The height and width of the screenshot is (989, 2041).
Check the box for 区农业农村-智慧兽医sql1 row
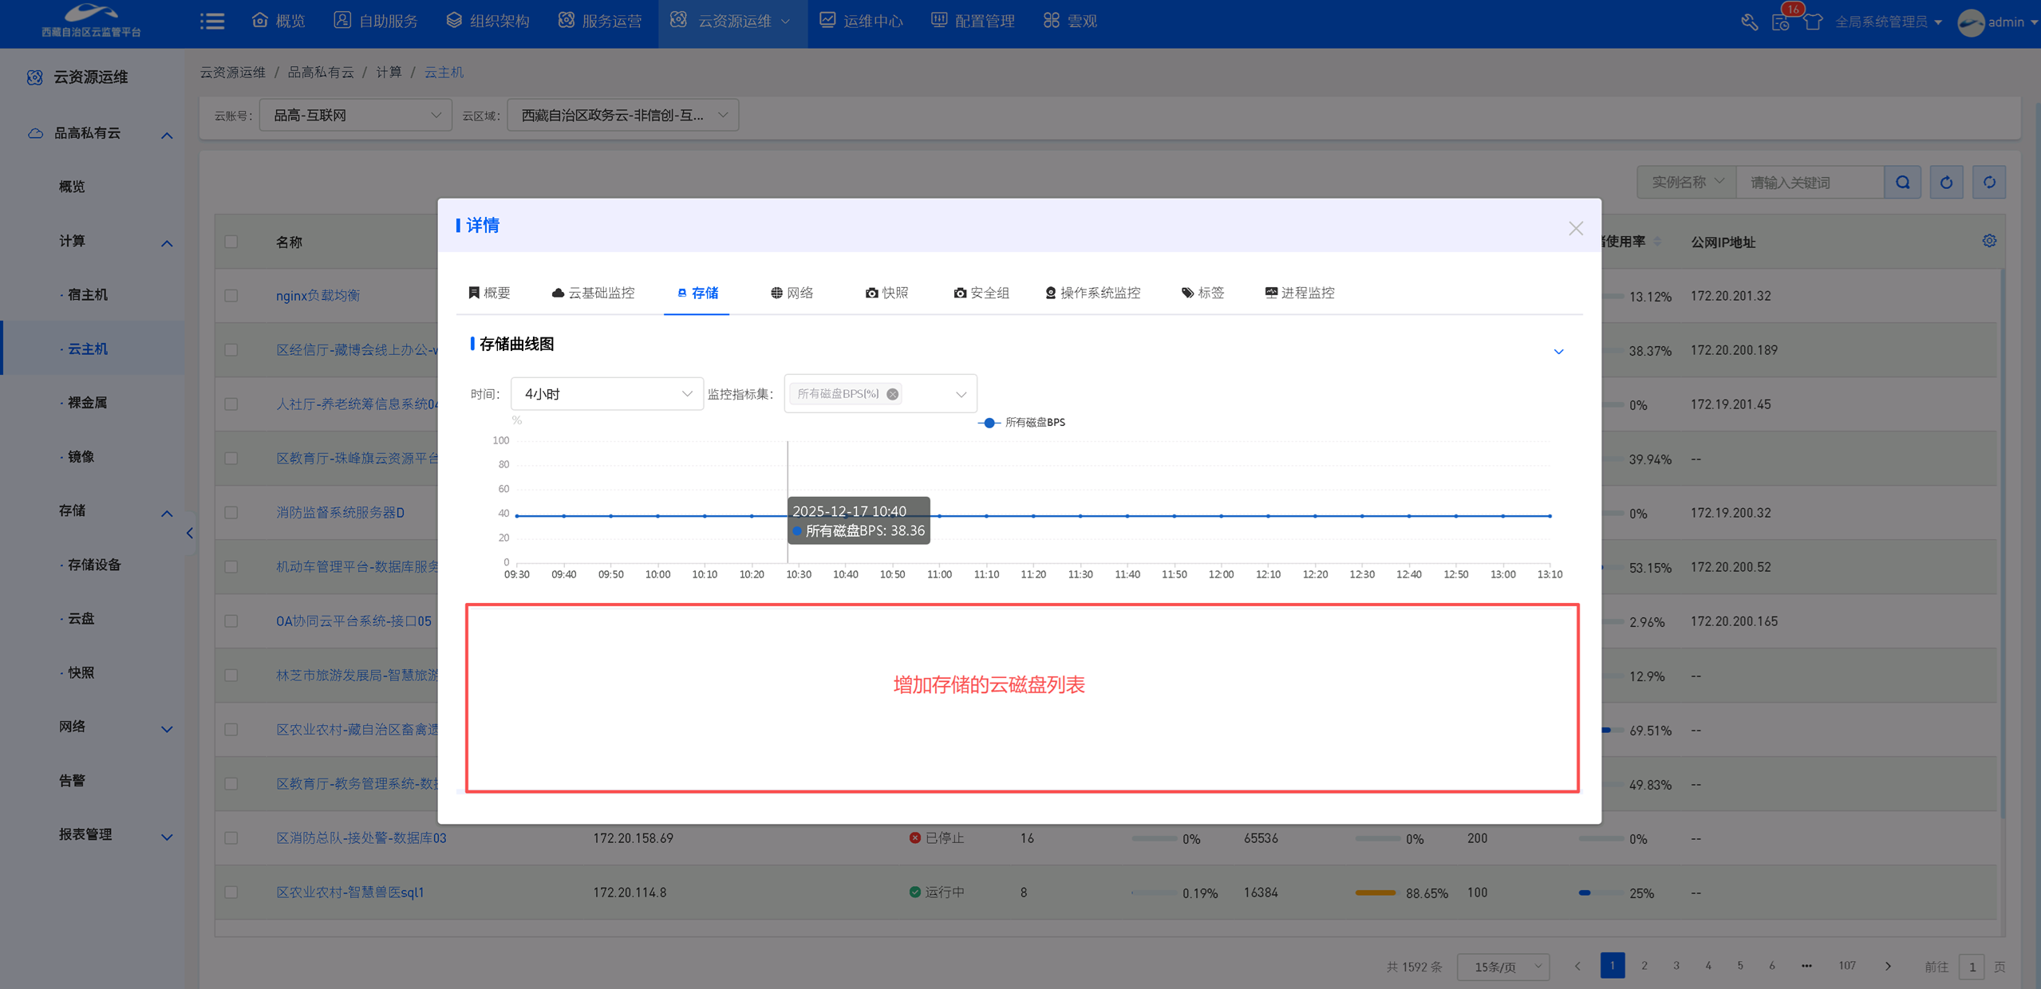[231, 892]
